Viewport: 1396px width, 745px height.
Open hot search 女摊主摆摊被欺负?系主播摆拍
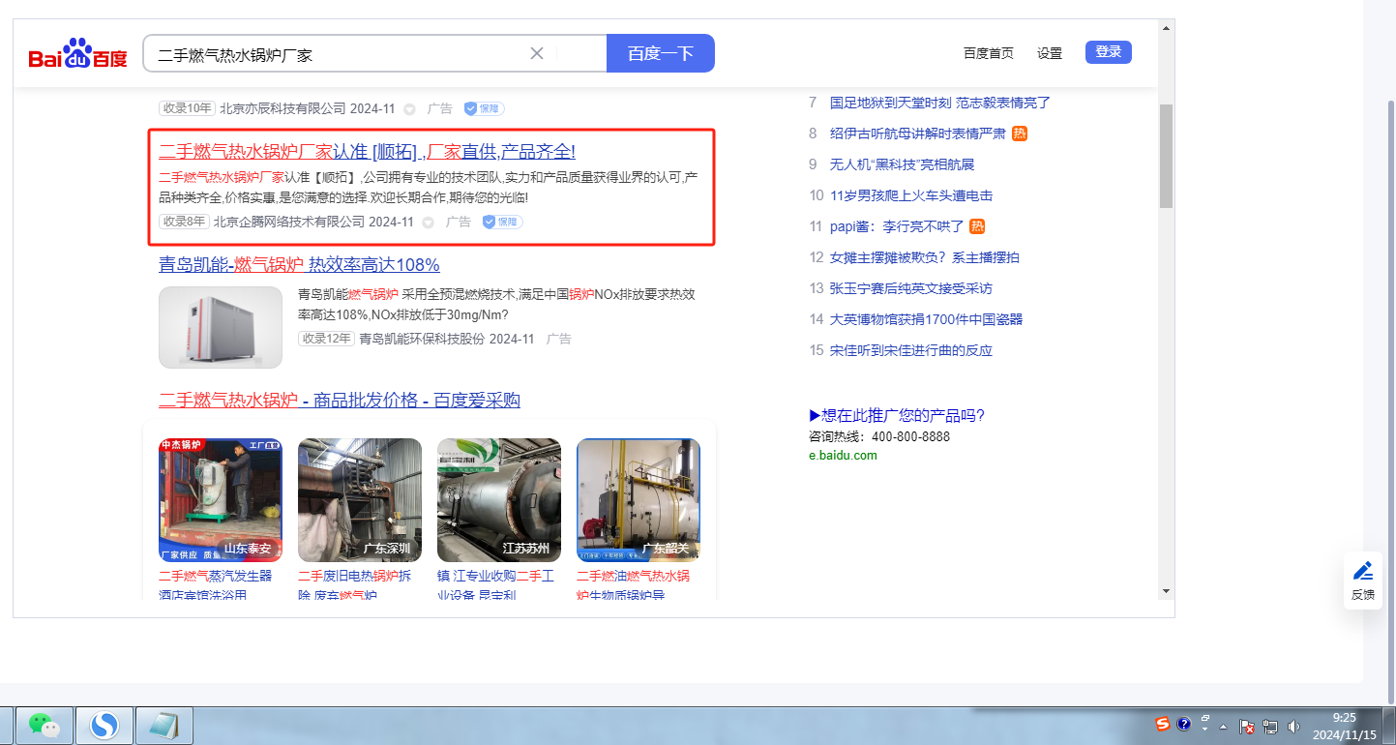[x=925, y=257]
